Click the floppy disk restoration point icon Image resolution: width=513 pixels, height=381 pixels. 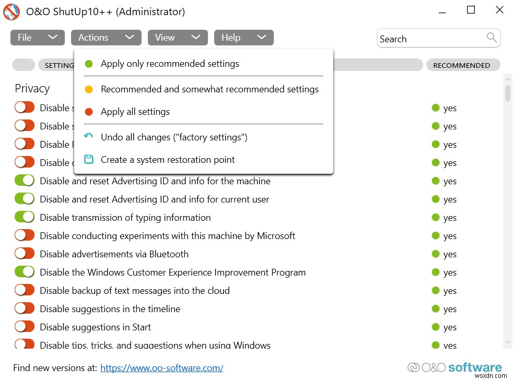point(89,160)
